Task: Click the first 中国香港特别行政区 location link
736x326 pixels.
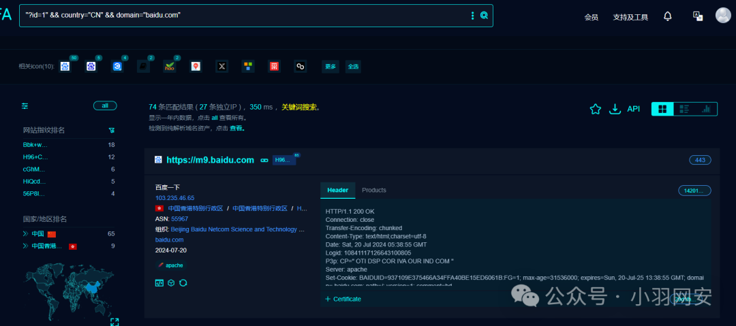Action: coord(196,208)
